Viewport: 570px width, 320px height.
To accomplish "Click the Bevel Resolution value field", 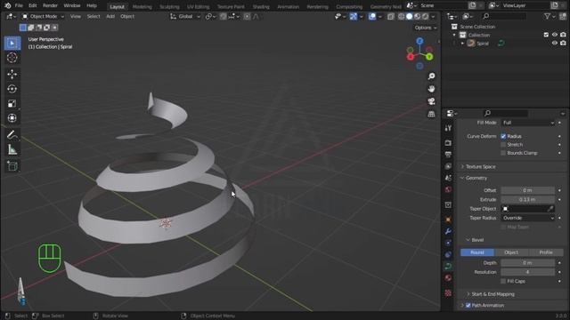I will pos(528,272).
